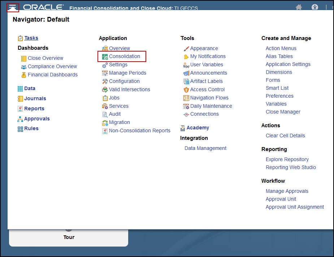
Task: Open Forms link
Action: pyautogui.click(x=273, y=80)
